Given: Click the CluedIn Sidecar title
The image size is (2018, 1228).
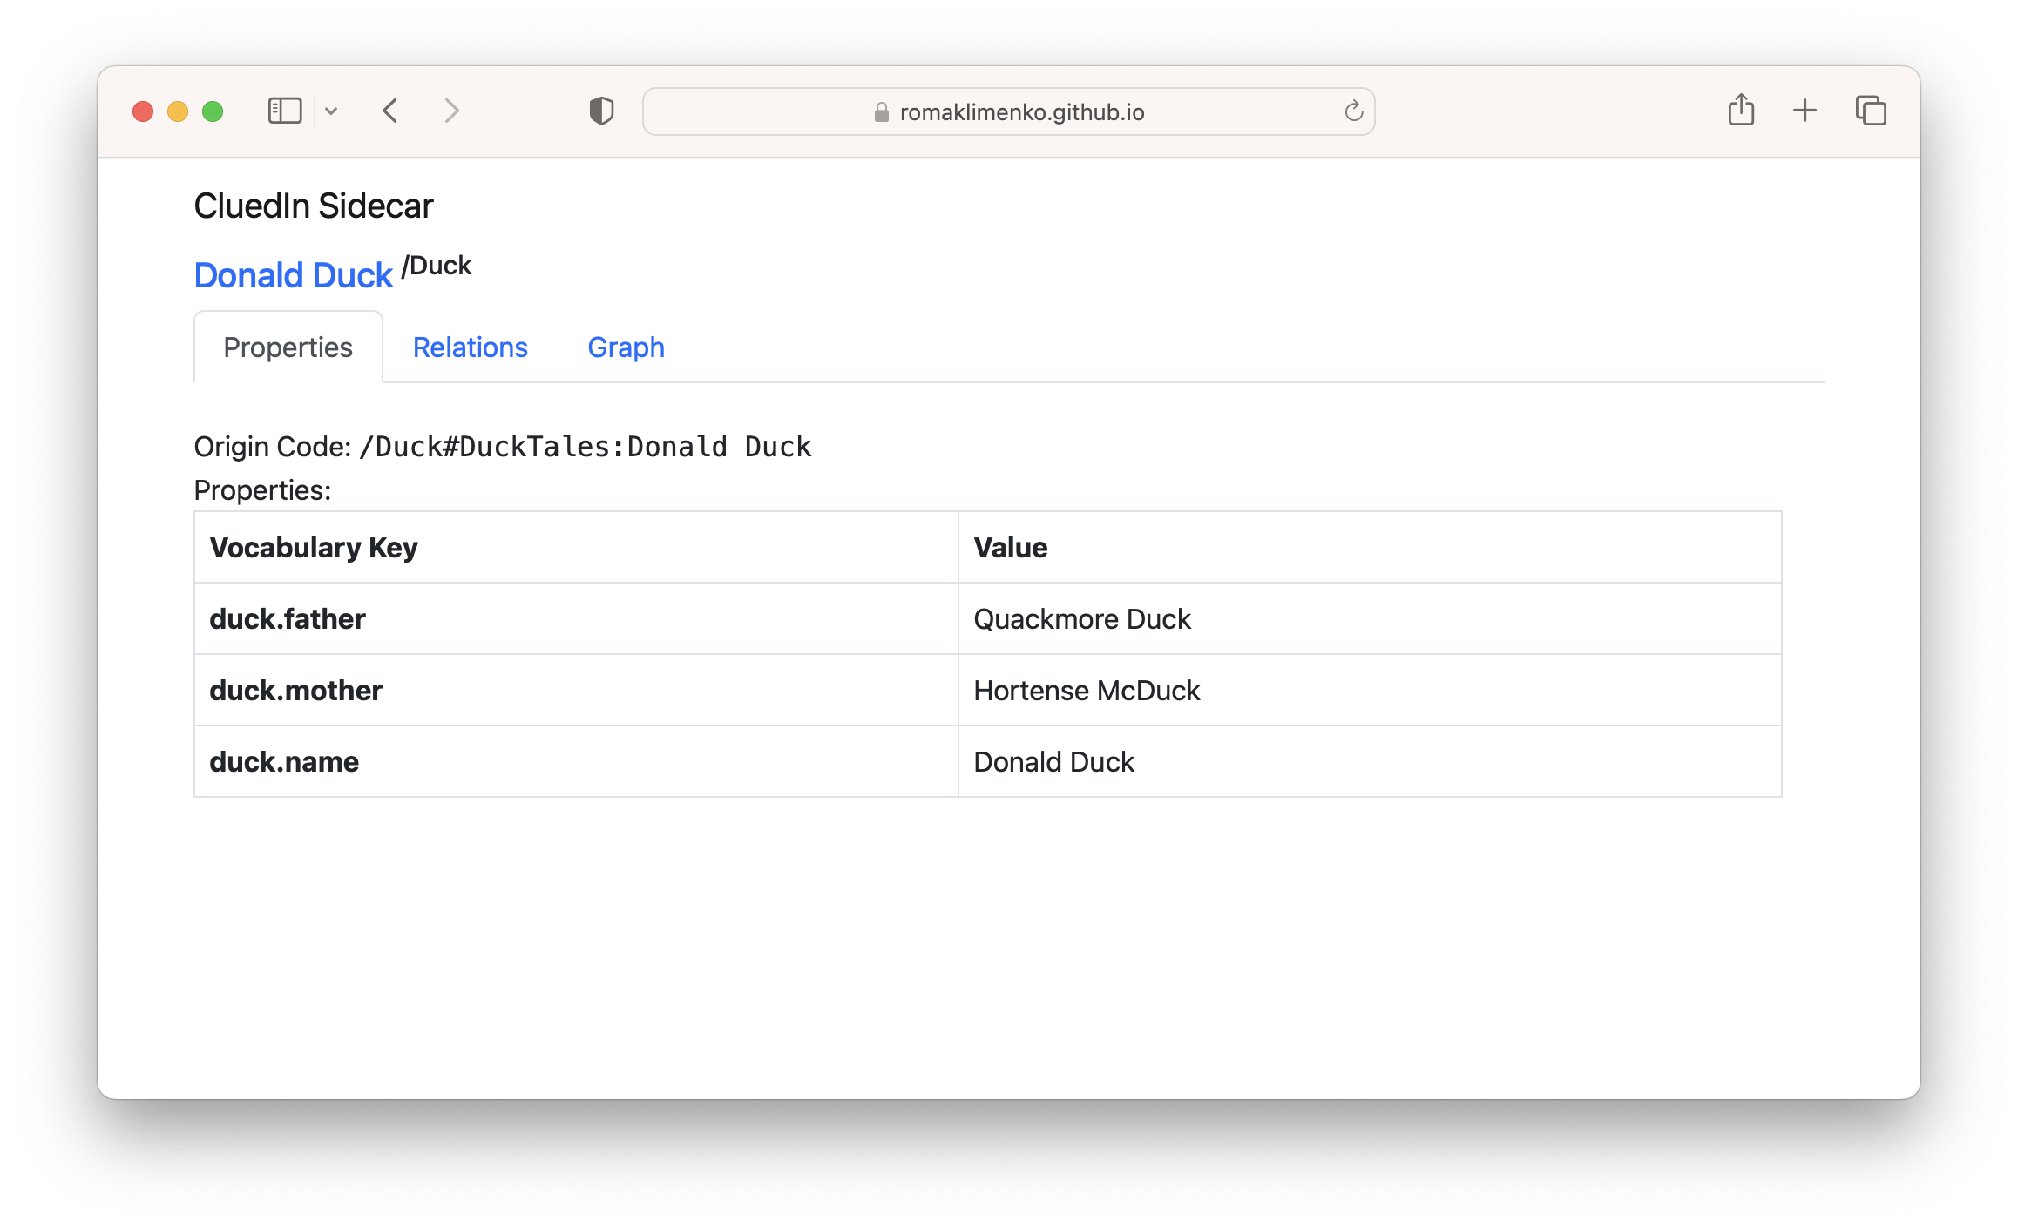Looking at the screenshot, I should pyautogui.click(x=313, y=206).
